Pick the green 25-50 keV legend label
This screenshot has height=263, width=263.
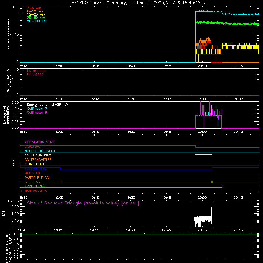[x=36, y=18]
